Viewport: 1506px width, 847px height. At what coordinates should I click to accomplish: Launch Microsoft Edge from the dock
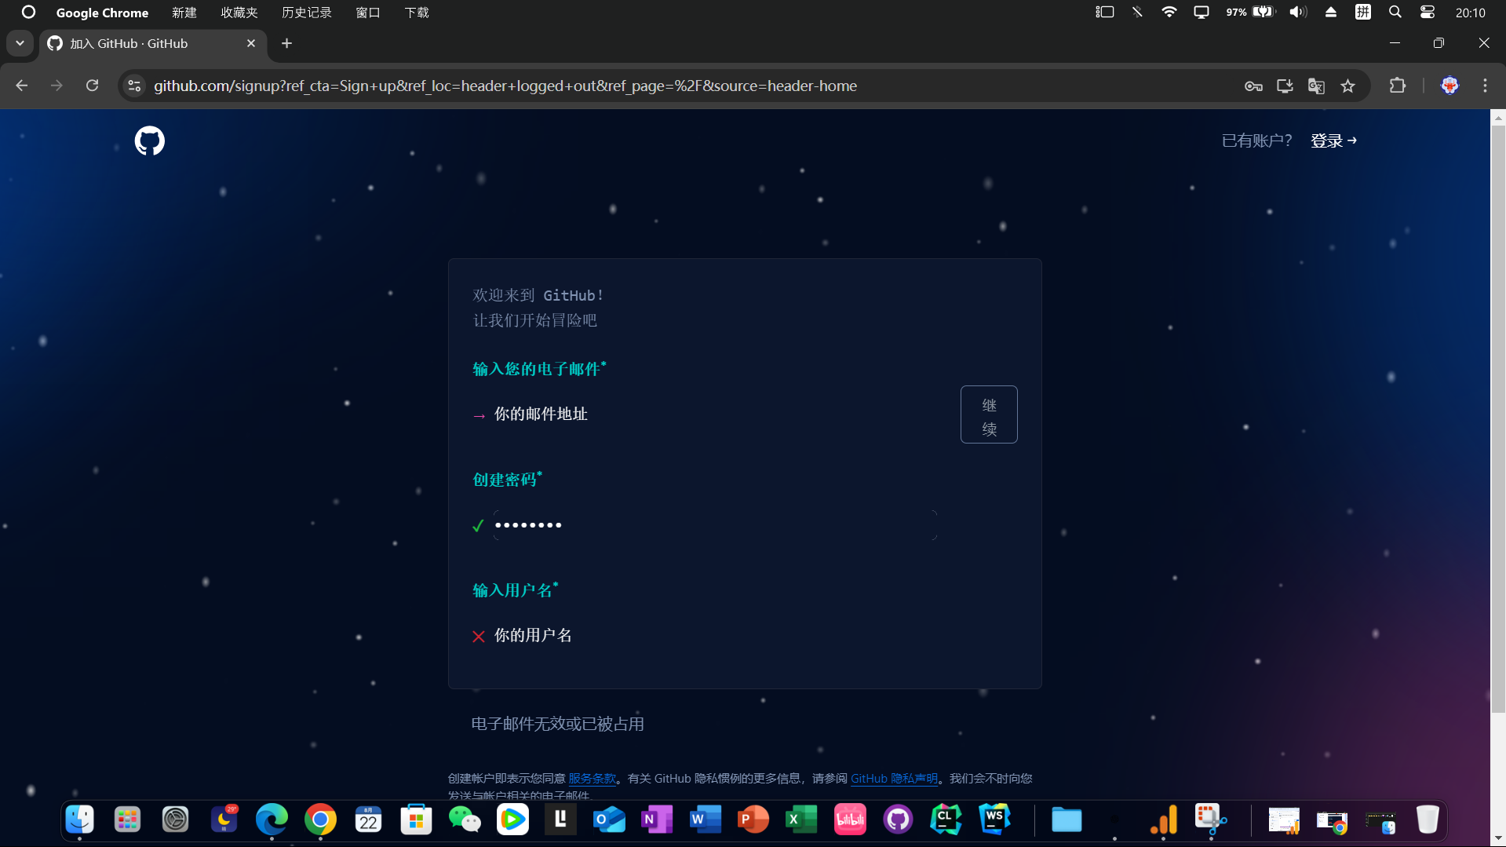click(x=272, y=820)
